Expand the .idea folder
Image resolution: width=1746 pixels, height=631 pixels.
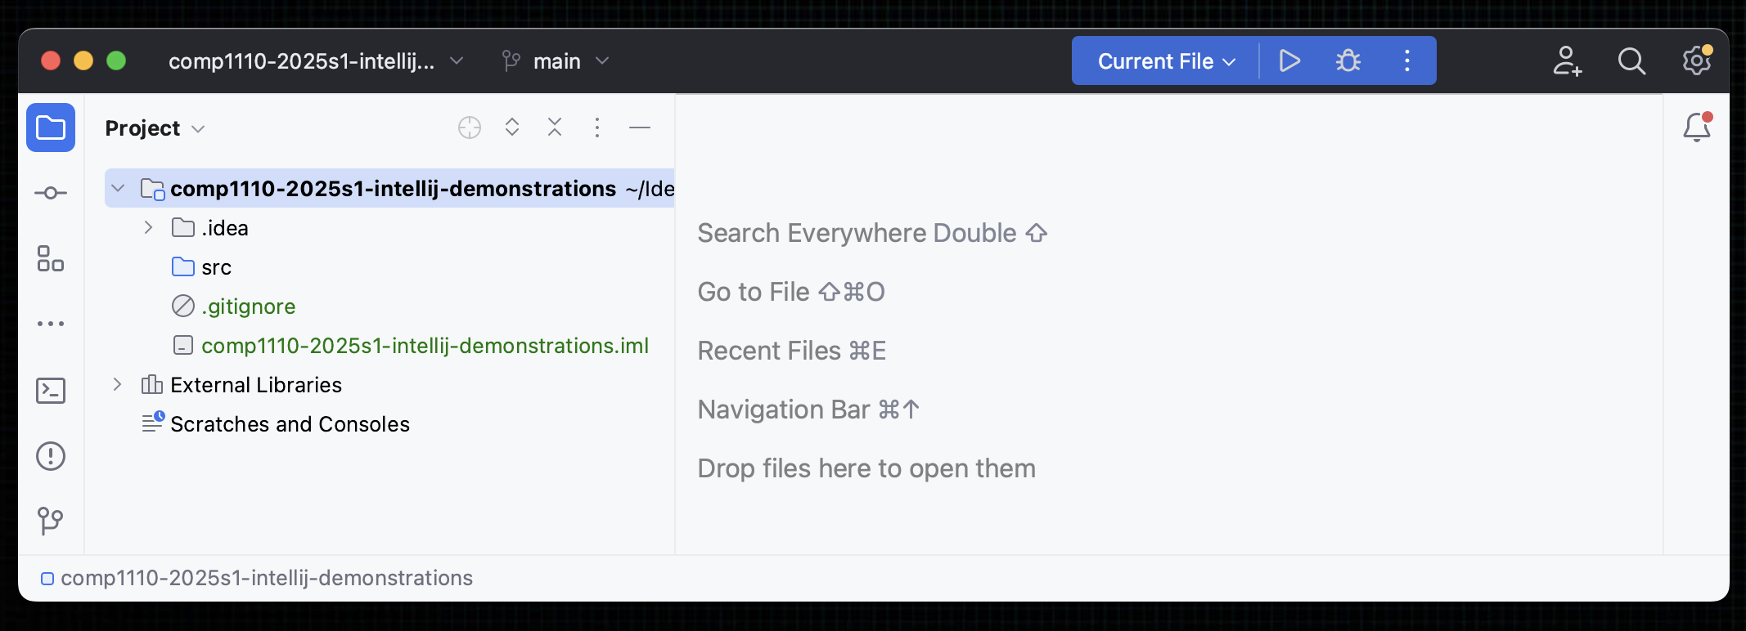tap(148, 228)
